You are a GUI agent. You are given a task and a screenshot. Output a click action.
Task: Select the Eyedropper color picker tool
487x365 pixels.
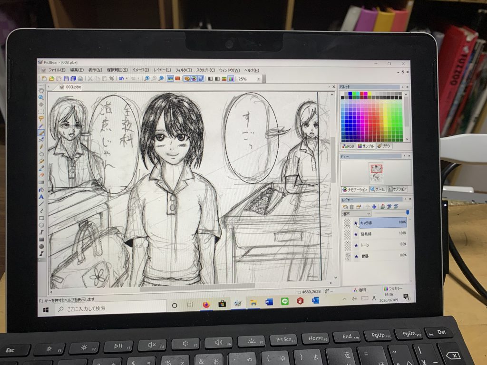[41, 168]
